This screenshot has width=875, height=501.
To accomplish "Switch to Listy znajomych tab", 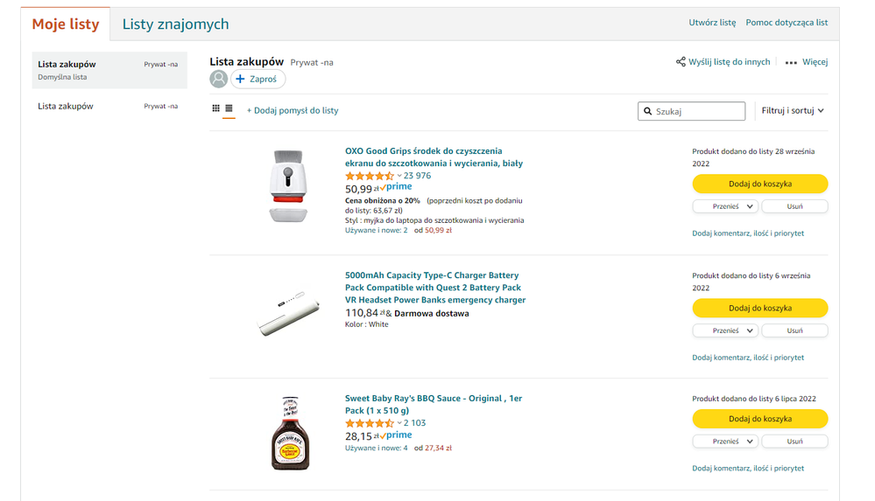I will (x=175, y=24).
